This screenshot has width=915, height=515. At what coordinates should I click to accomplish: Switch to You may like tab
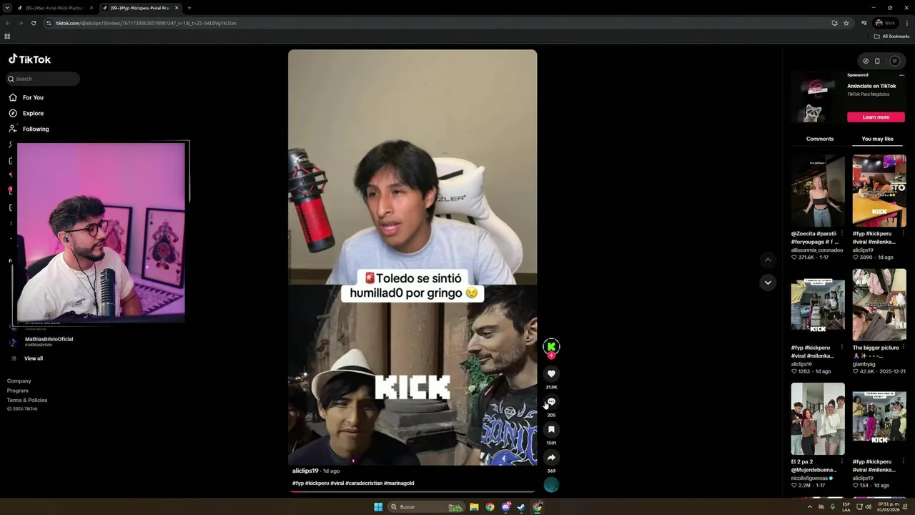coord(877,139)
